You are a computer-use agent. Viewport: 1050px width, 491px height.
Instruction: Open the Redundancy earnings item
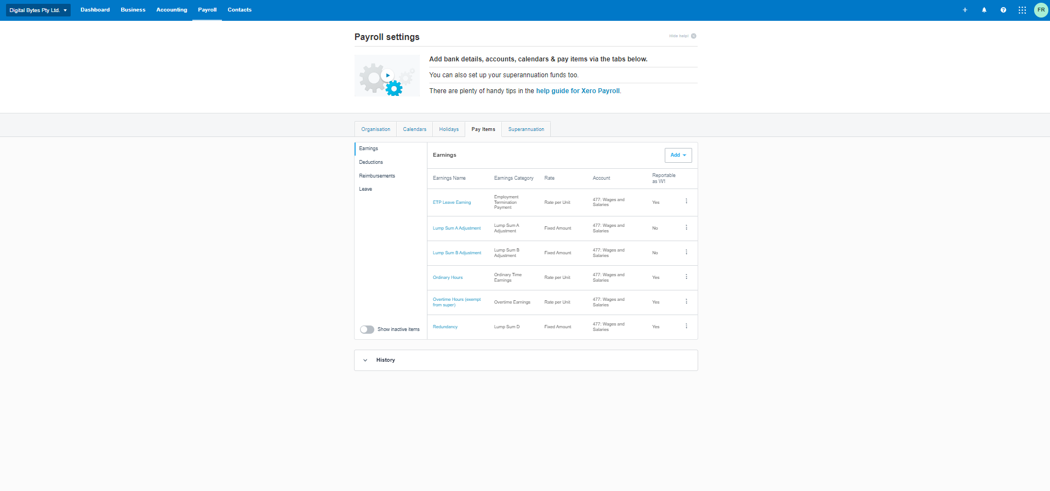pos(445,327)
